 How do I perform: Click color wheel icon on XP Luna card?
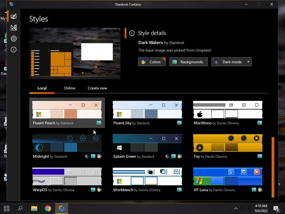260,190
